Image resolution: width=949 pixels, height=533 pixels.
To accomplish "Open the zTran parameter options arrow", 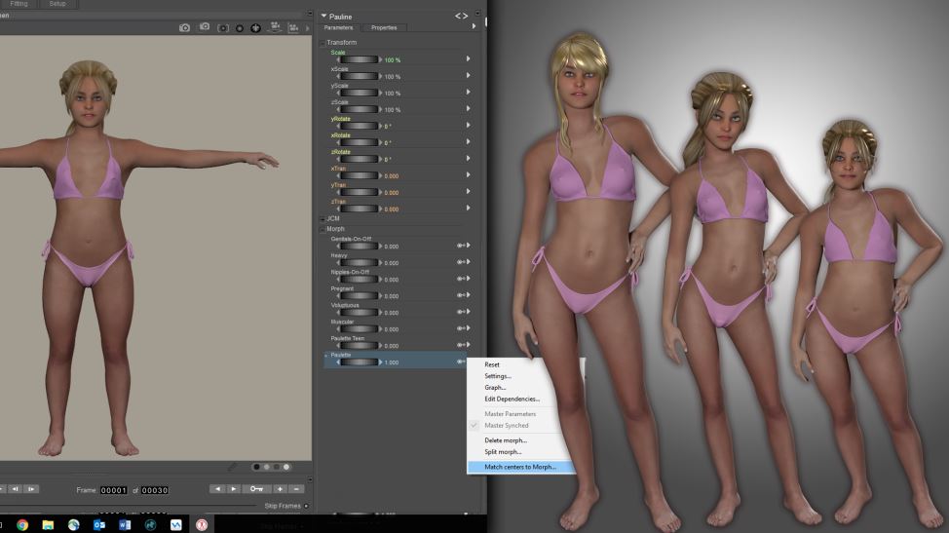I will pyautogui.click(x=468, y=209).
